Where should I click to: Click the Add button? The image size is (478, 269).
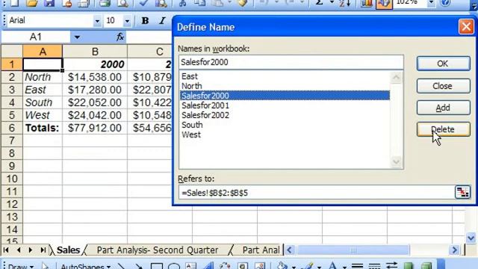pos(443,108)
